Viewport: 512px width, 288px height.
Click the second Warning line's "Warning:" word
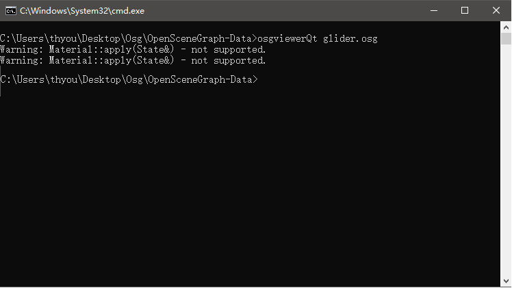(22, 61)
